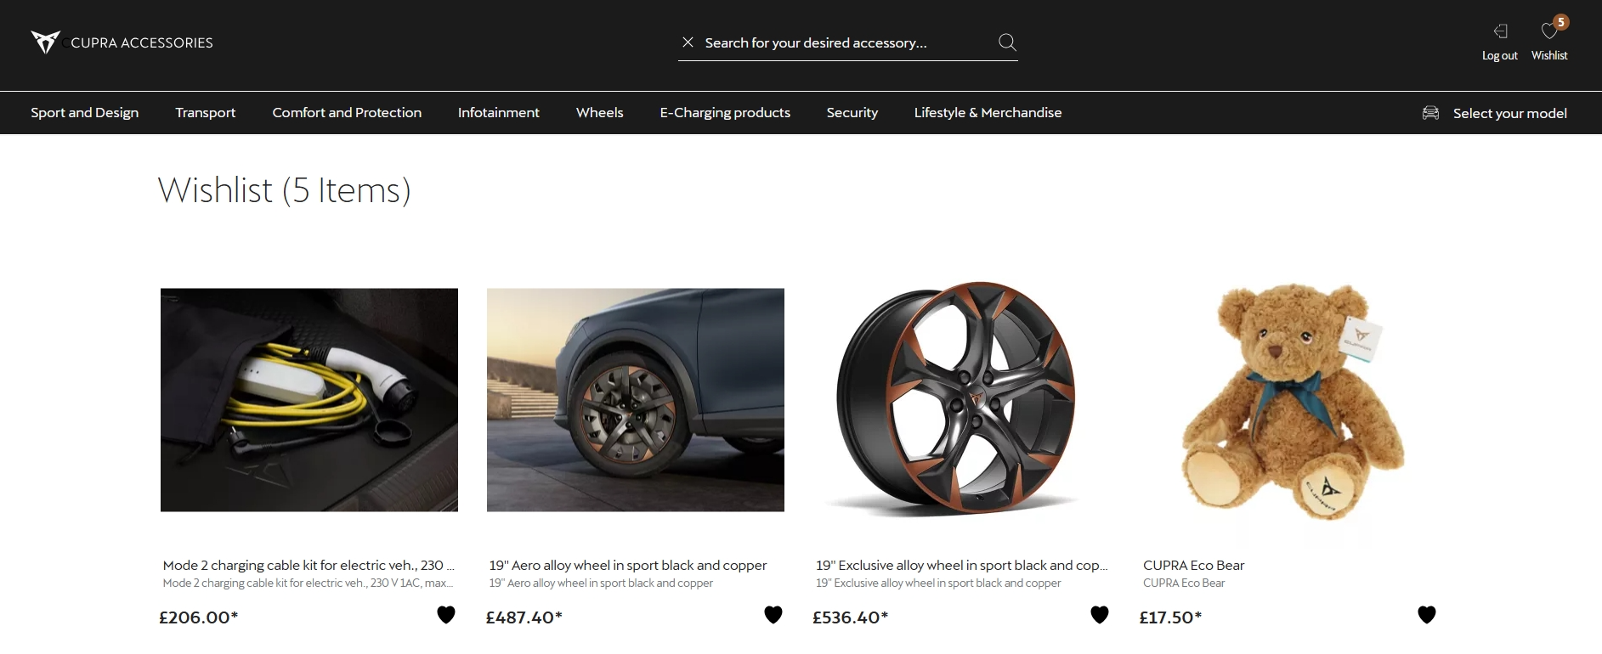Open the CUPRA Eco Bear product link
Image resolution: width=1602 pixels, height=654 pixels.
(1193, 565)
